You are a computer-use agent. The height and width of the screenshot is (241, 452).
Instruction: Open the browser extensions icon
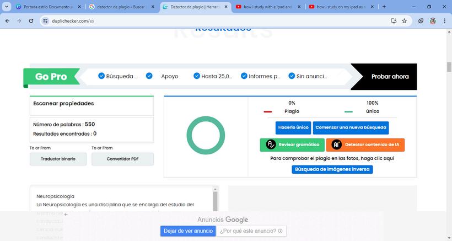coord(421,21)
